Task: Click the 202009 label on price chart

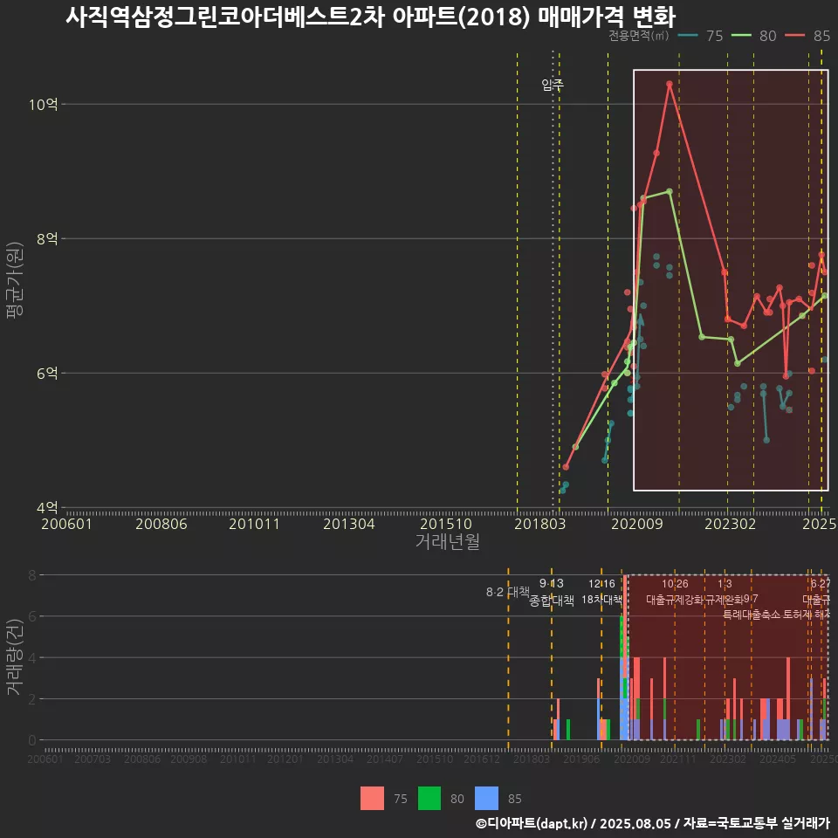Action: point(637,524)
